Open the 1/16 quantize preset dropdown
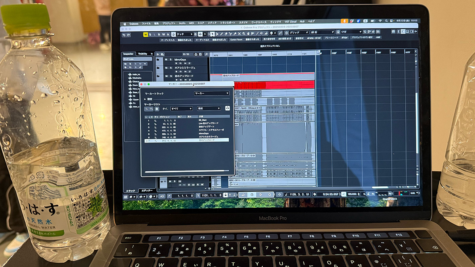 [349, 32]
